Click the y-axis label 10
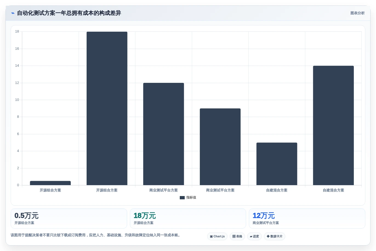Image resolution: width=376 pixels, height=251 pixels. 17,100
